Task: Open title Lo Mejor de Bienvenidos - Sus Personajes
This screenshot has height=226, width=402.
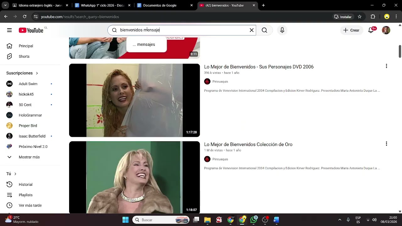Action: (259, 67)
